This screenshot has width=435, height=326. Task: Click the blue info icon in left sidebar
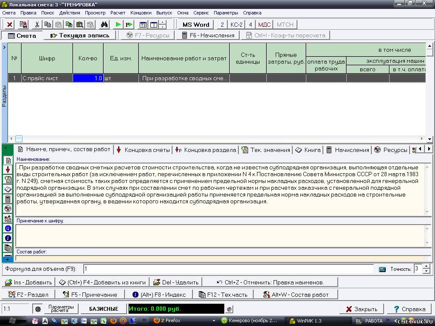[8, 238]
